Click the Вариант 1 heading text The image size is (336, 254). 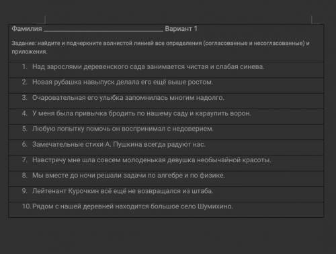pyautogui.click(x=181, y=29)
